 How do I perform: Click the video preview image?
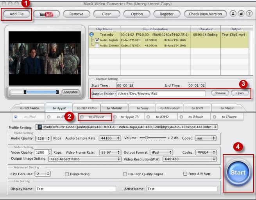click(45, 58)
